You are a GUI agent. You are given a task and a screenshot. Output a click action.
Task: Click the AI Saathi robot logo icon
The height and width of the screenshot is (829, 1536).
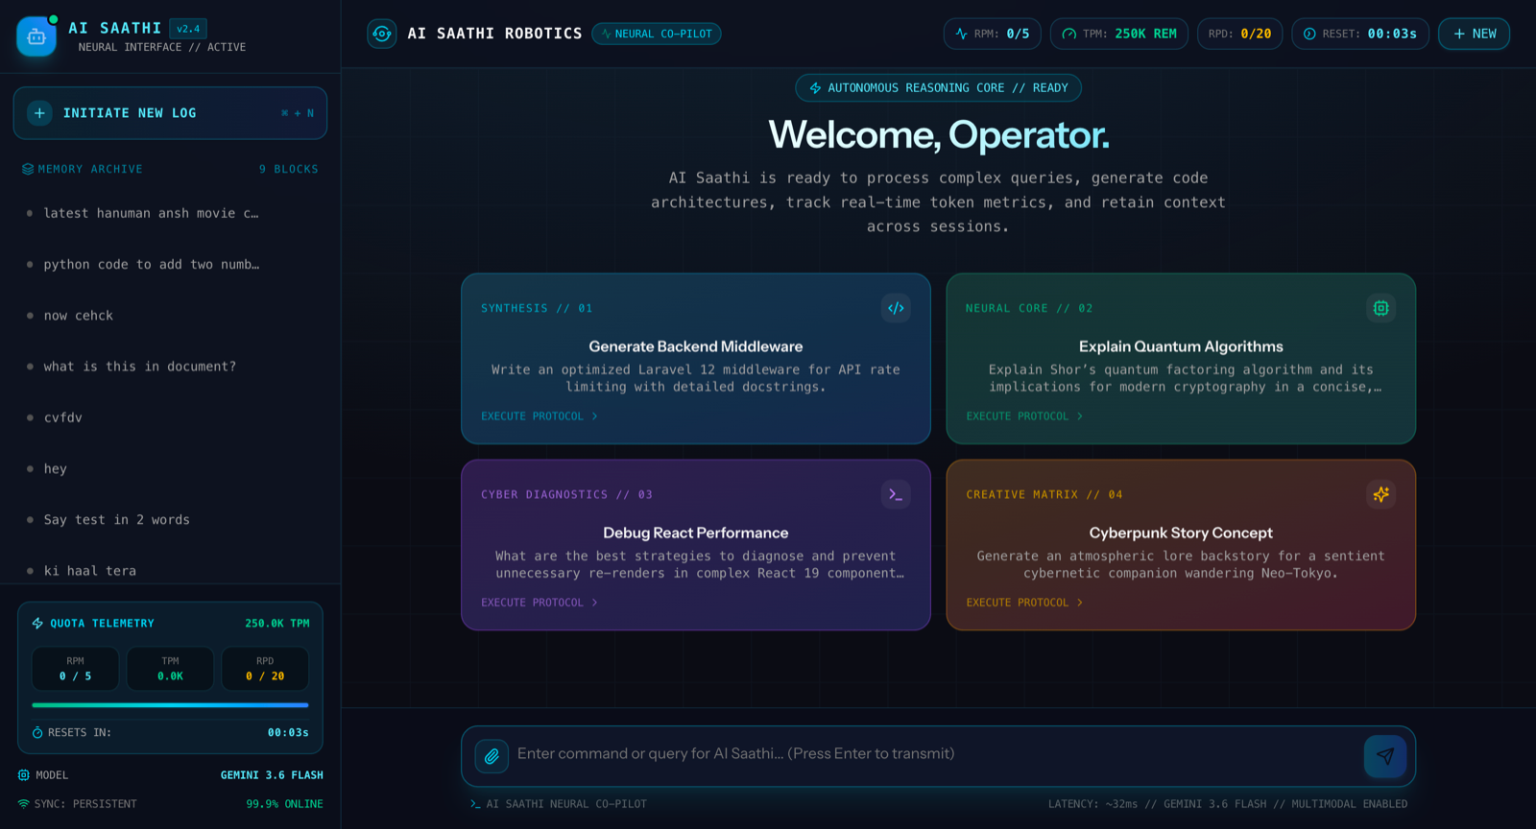tap(36, 36)
